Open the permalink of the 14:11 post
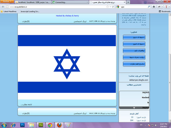This screenshot has height=128, width=171. [x=80, y=113]
